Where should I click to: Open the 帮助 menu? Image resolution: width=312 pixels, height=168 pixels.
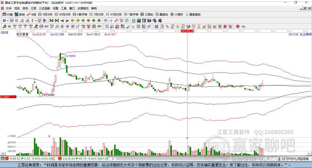(x=94, y=8)
